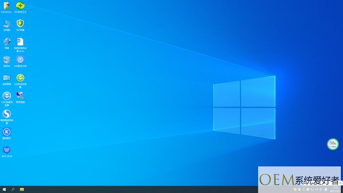
Task: Select the 360驱动大师 desktop icon
Action: (20, 61)
